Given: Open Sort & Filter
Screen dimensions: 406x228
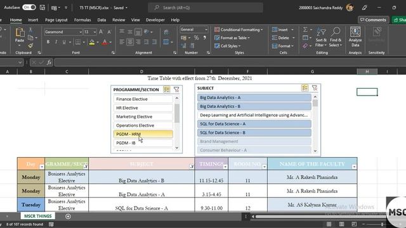Looking at the screenshot, I should coord(321,37).
